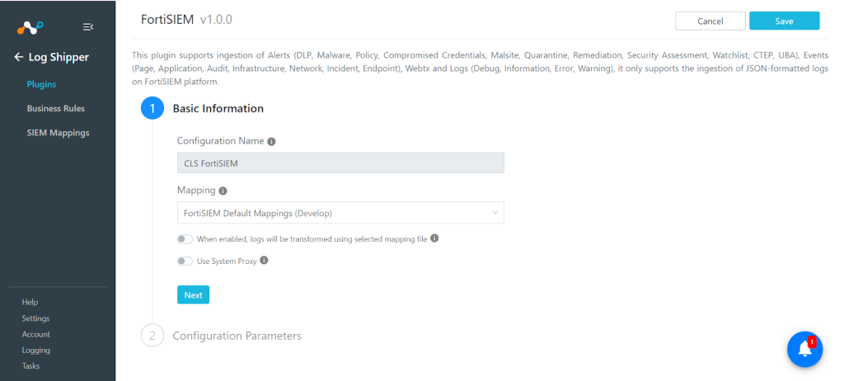
Task: Click the back arrow beside Log Shipper
Action: click(19, 57)
